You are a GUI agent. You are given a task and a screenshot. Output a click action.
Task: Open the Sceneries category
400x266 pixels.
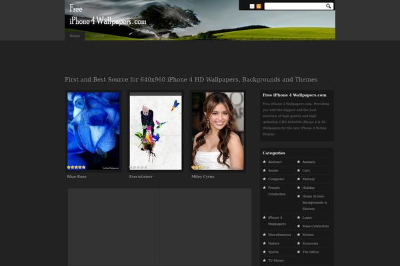click(x=310, y=243)
